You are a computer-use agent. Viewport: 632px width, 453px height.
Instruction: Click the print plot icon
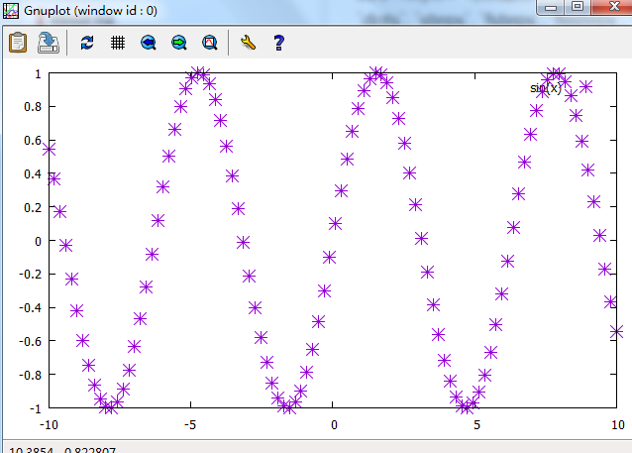click(49, 43)
